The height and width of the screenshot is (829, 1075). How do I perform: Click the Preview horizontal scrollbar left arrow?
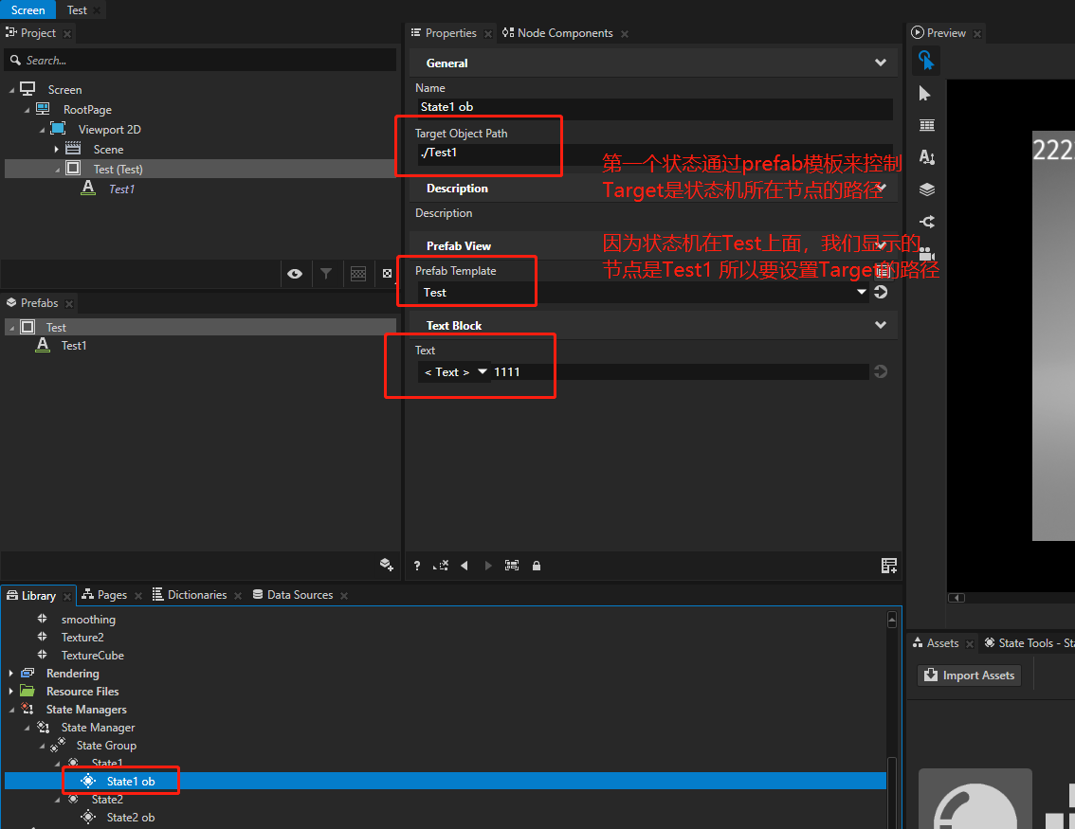click(x=957, y=598)
